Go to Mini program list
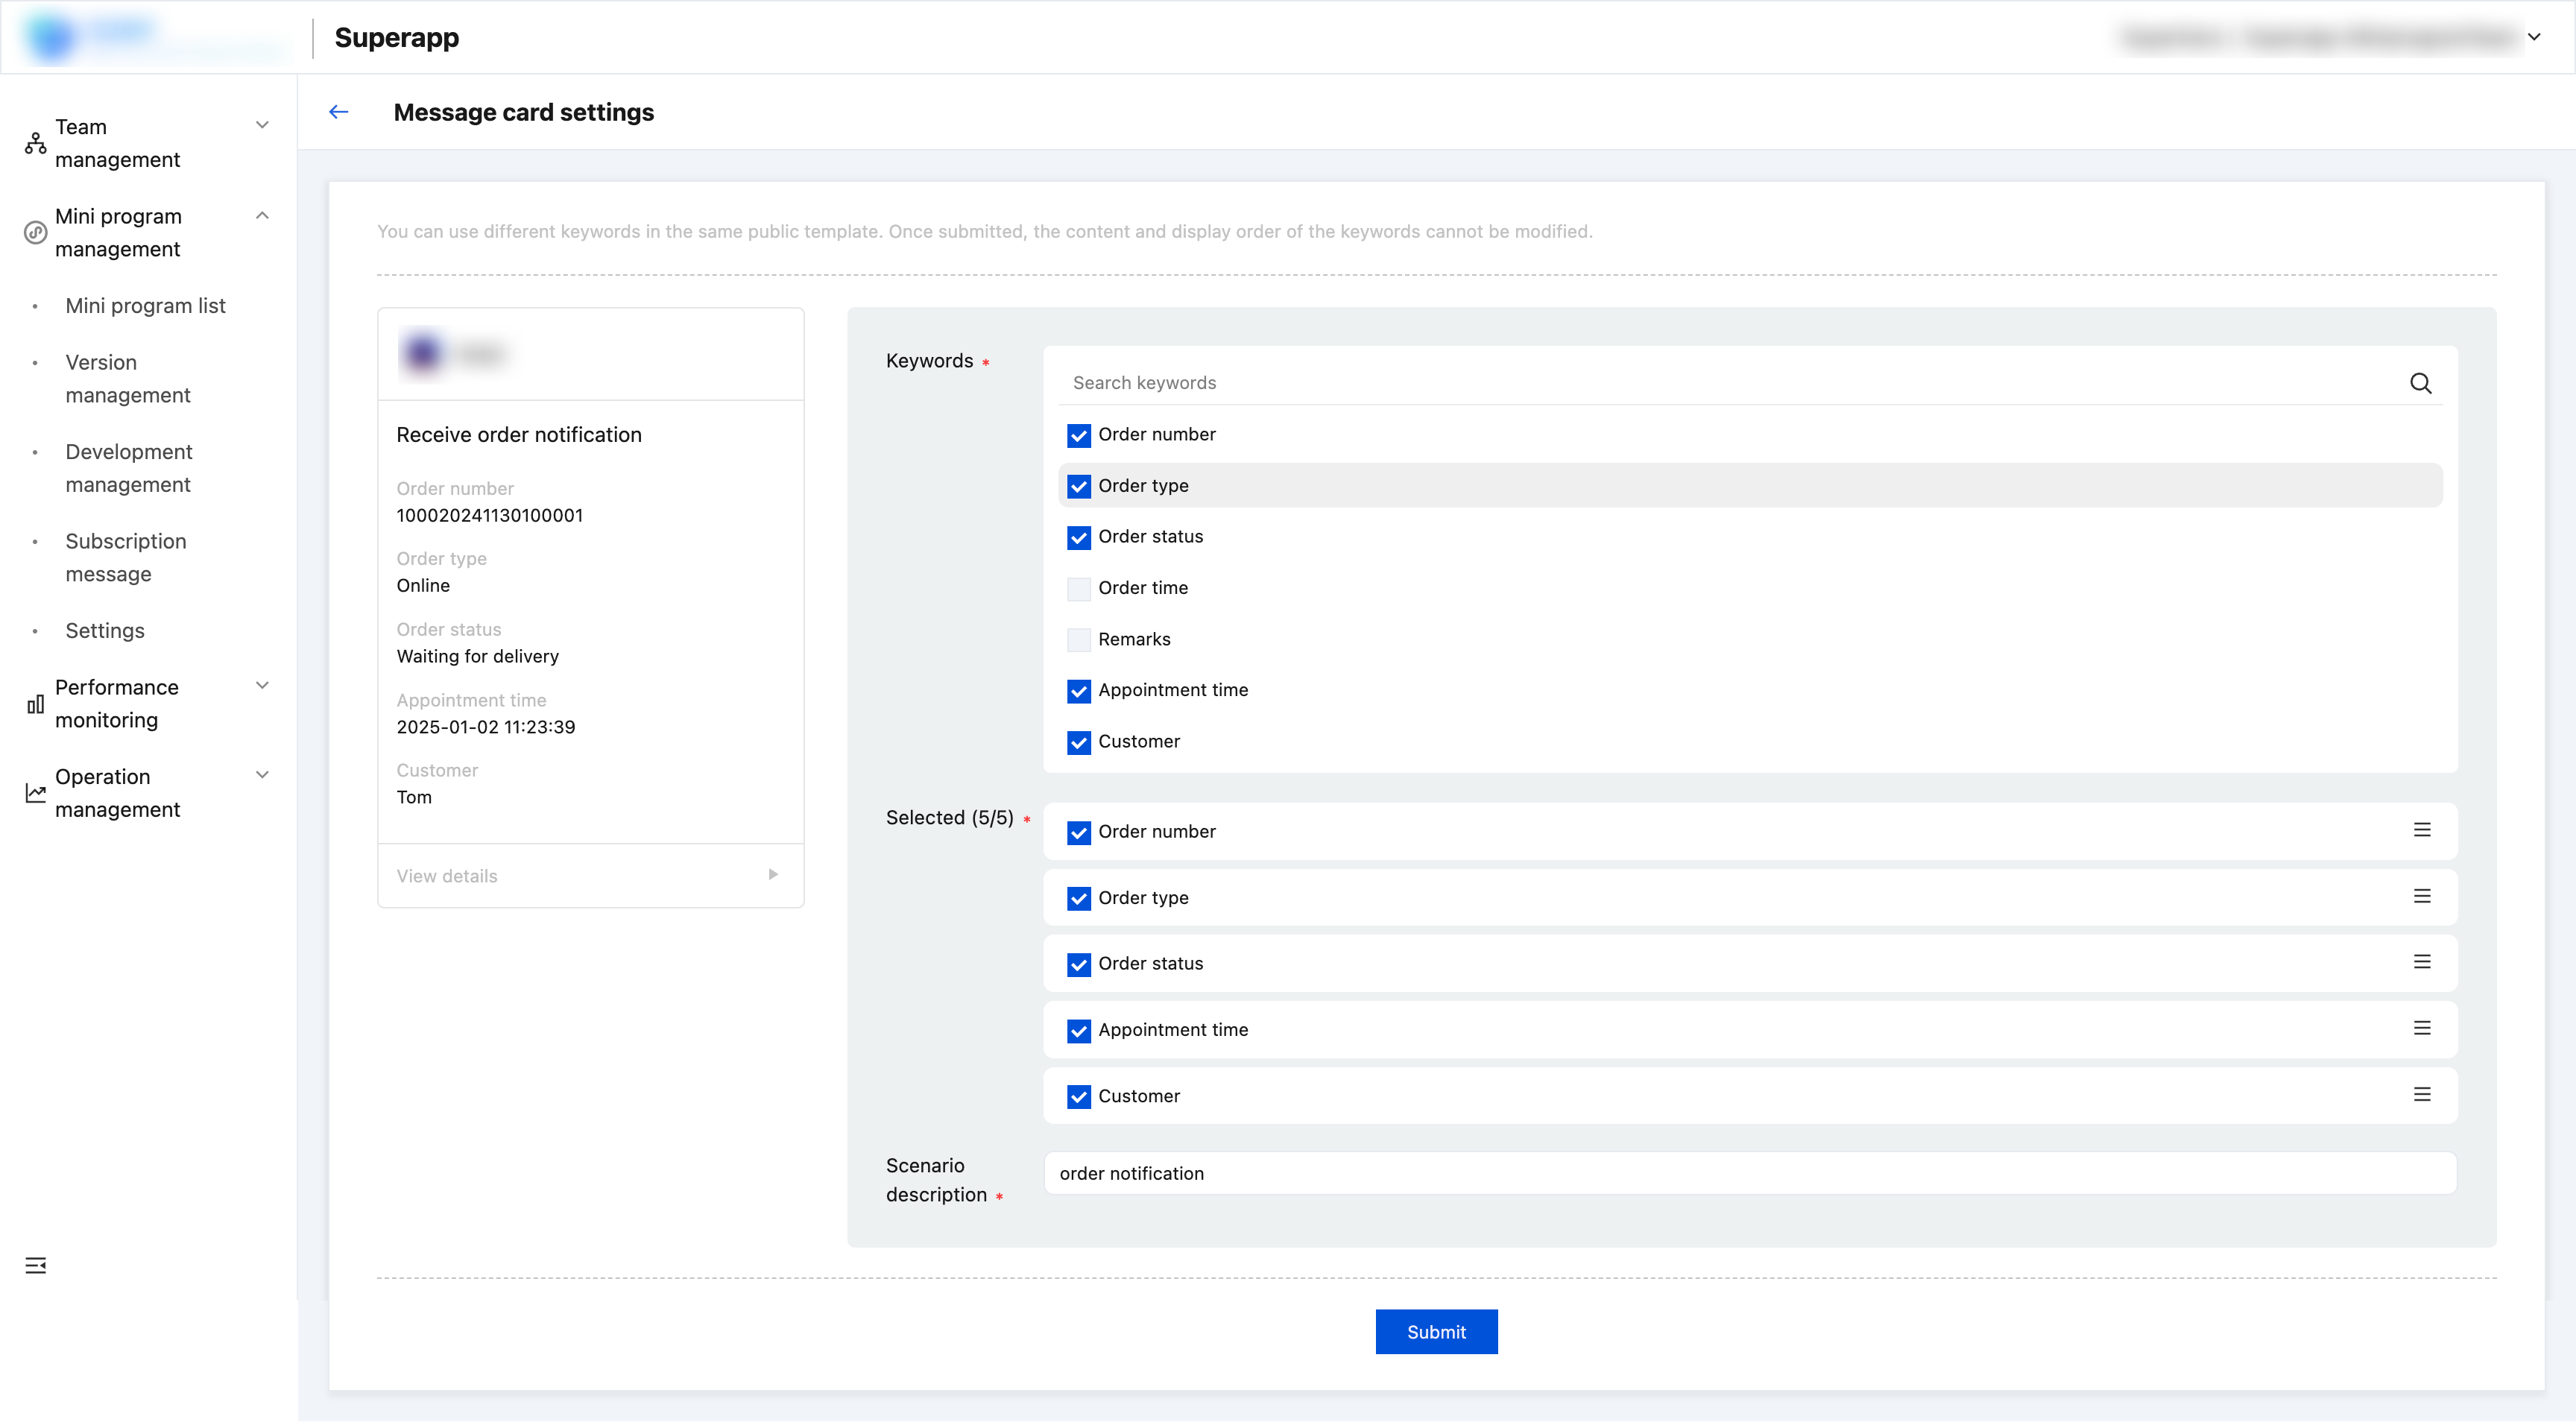This screenshot has height=1422, width=2576. pos(146,306)
